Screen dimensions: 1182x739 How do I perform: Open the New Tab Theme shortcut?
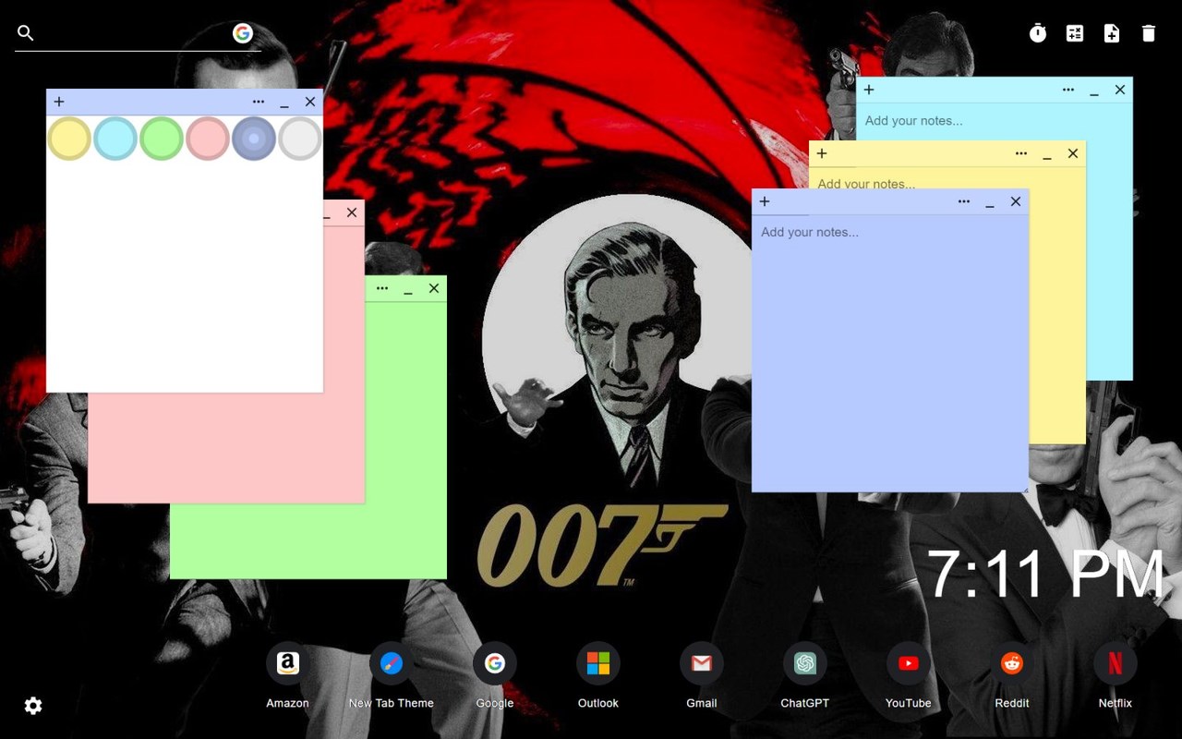(x=392, y=663)
